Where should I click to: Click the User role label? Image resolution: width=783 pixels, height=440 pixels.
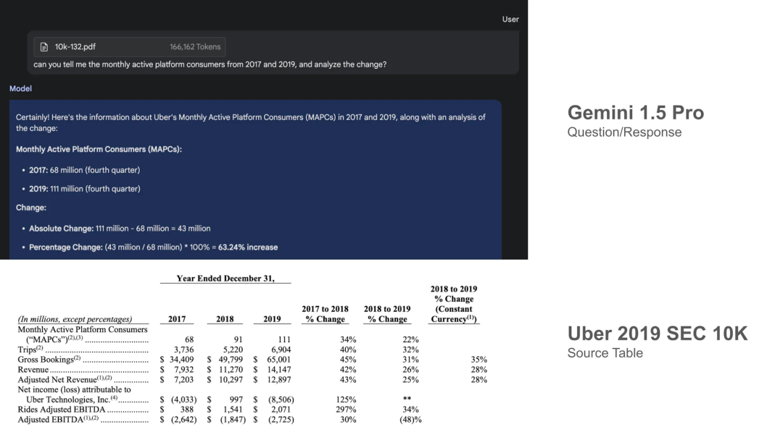(510, 19)
